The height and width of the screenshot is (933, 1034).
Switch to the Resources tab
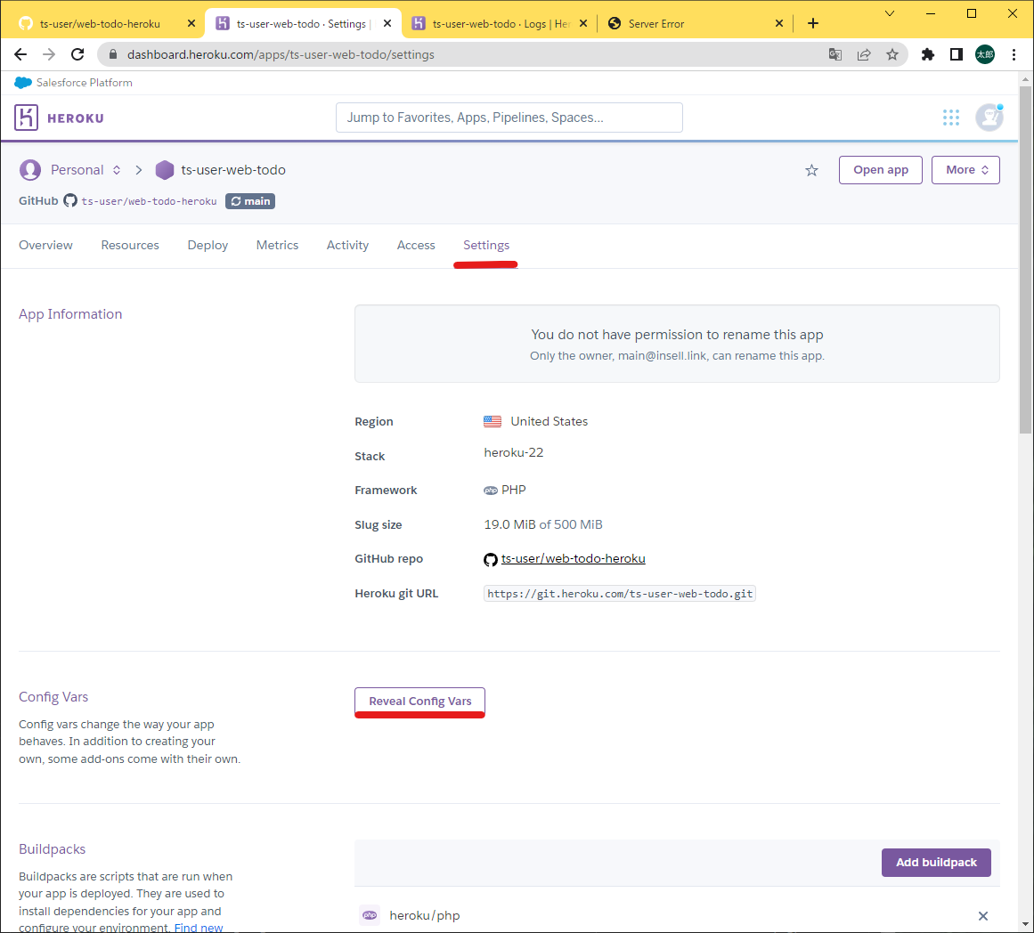point(130,246)
